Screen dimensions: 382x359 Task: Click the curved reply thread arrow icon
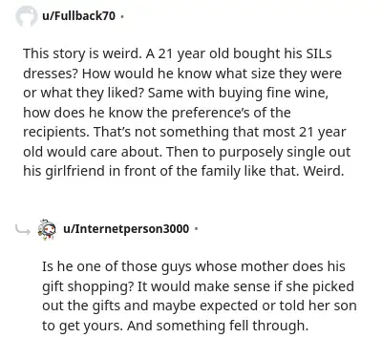coord(23,229)
